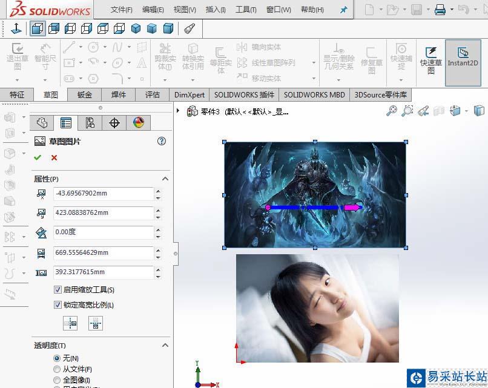Click the flashlight view tool icon
488x388 pixels.
point(190,28)
